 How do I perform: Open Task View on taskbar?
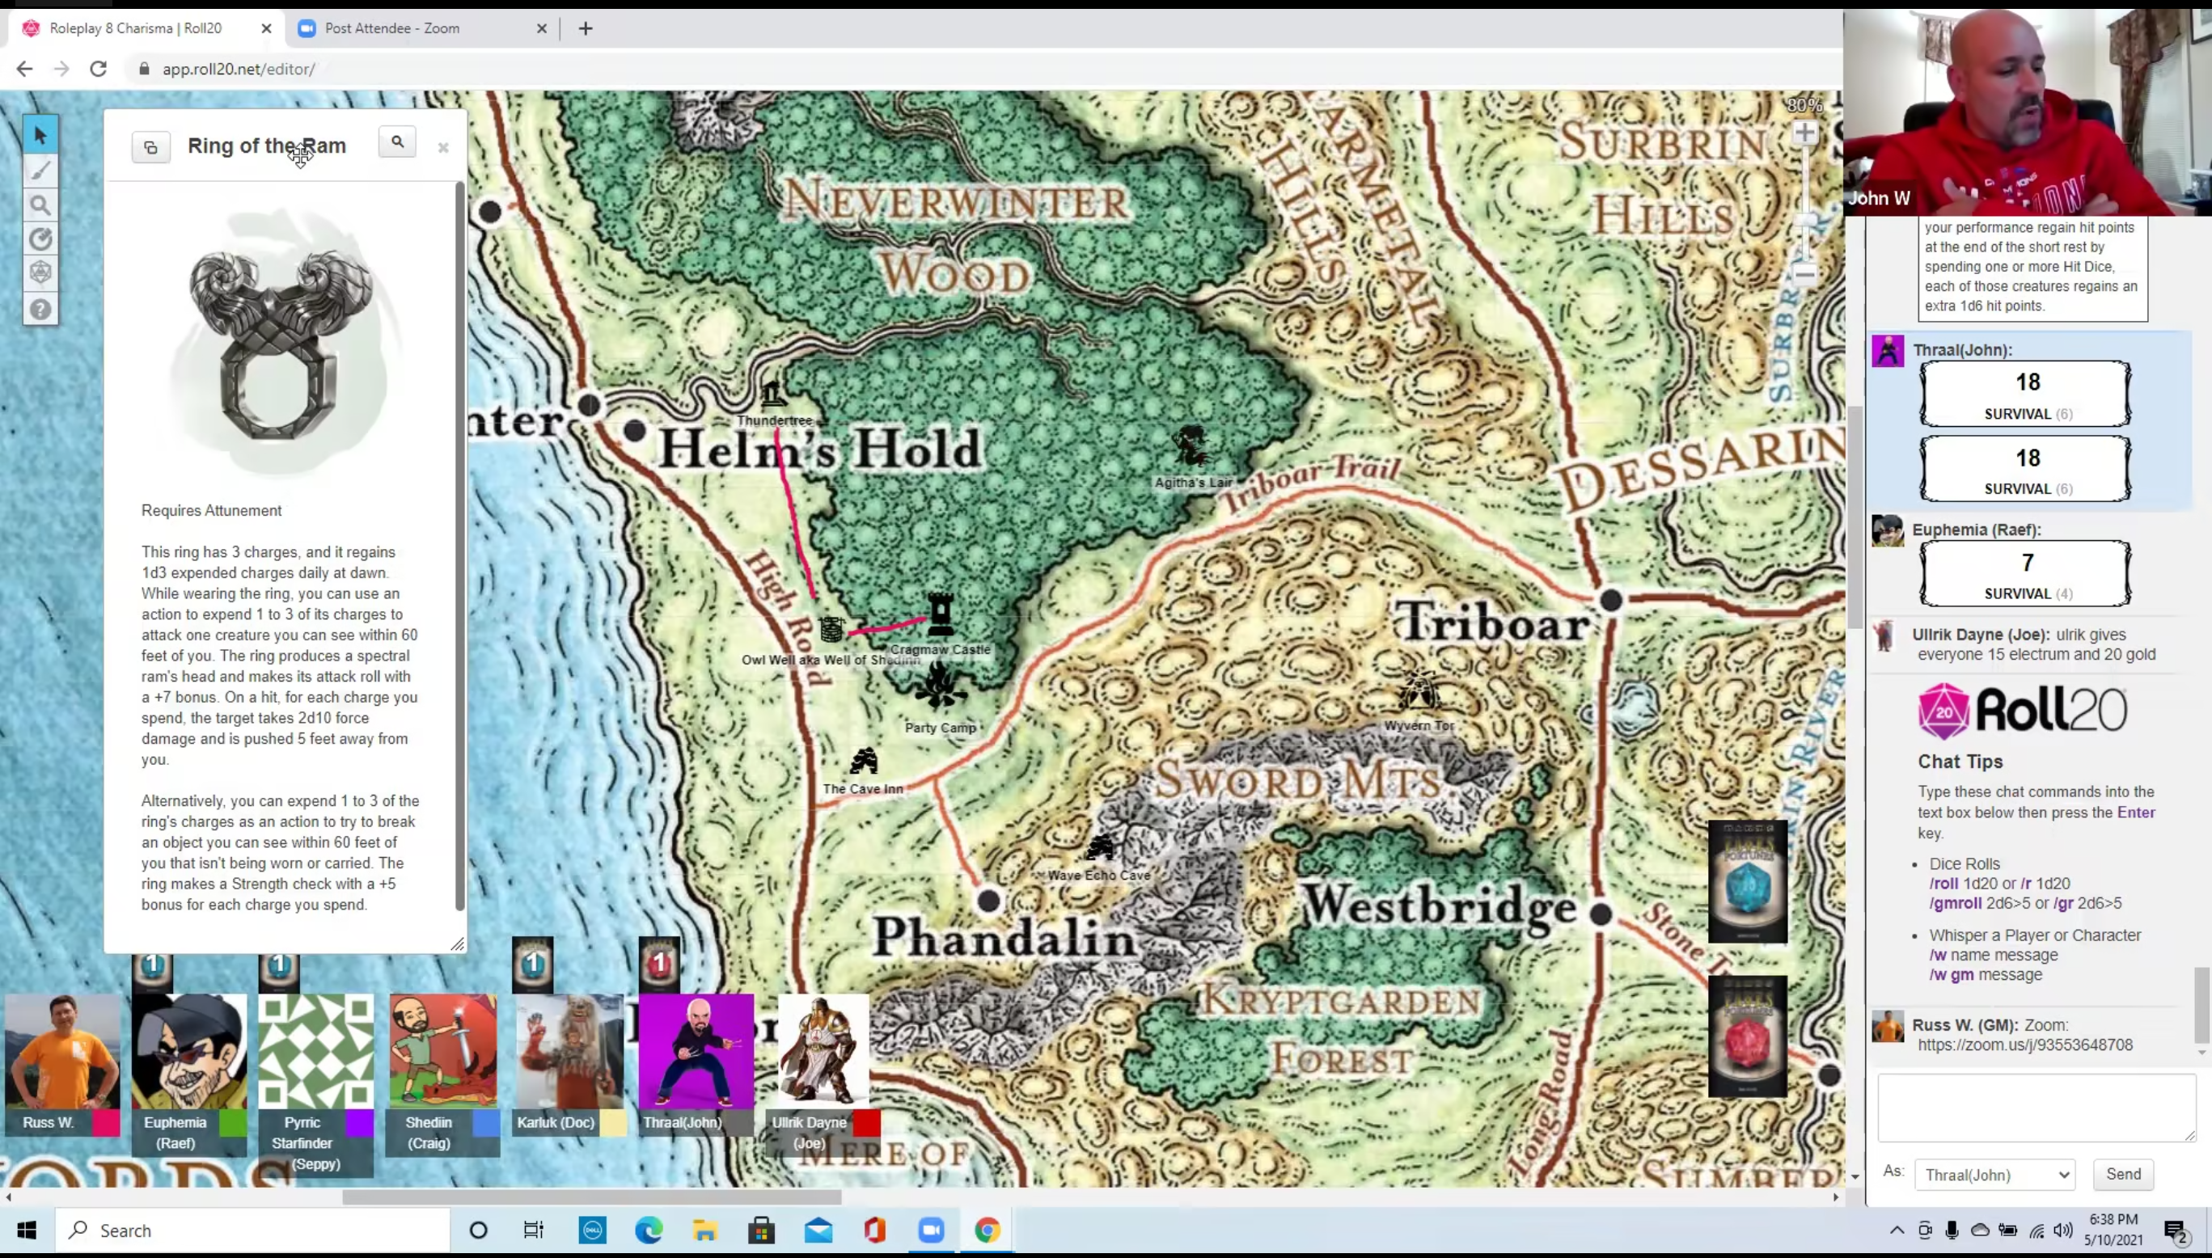pyautogui.click(x=534, y=1231)
